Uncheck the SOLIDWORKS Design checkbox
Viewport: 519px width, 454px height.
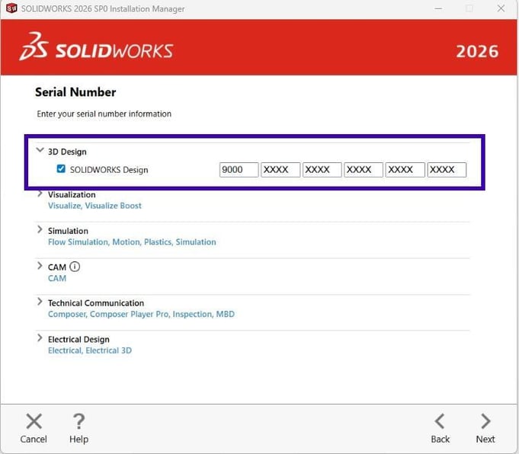pos(61,169)
